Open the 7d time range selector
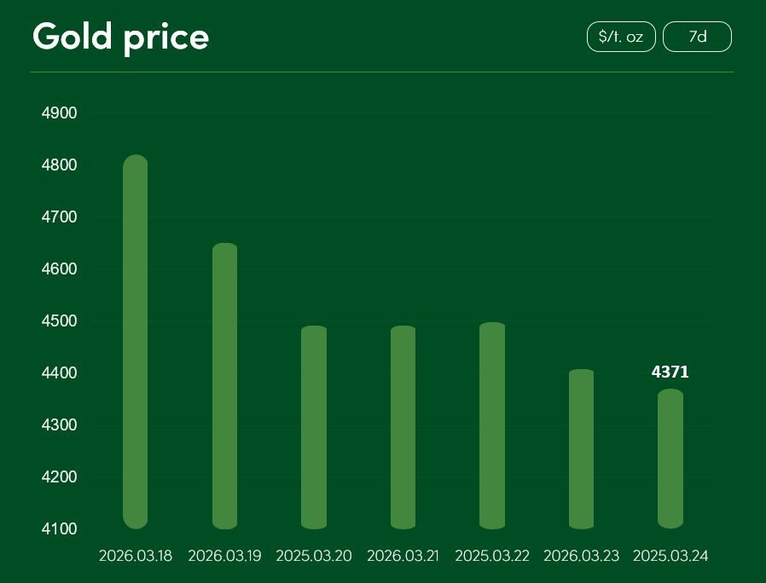This screenshot has width=766, height=583. 697,37
